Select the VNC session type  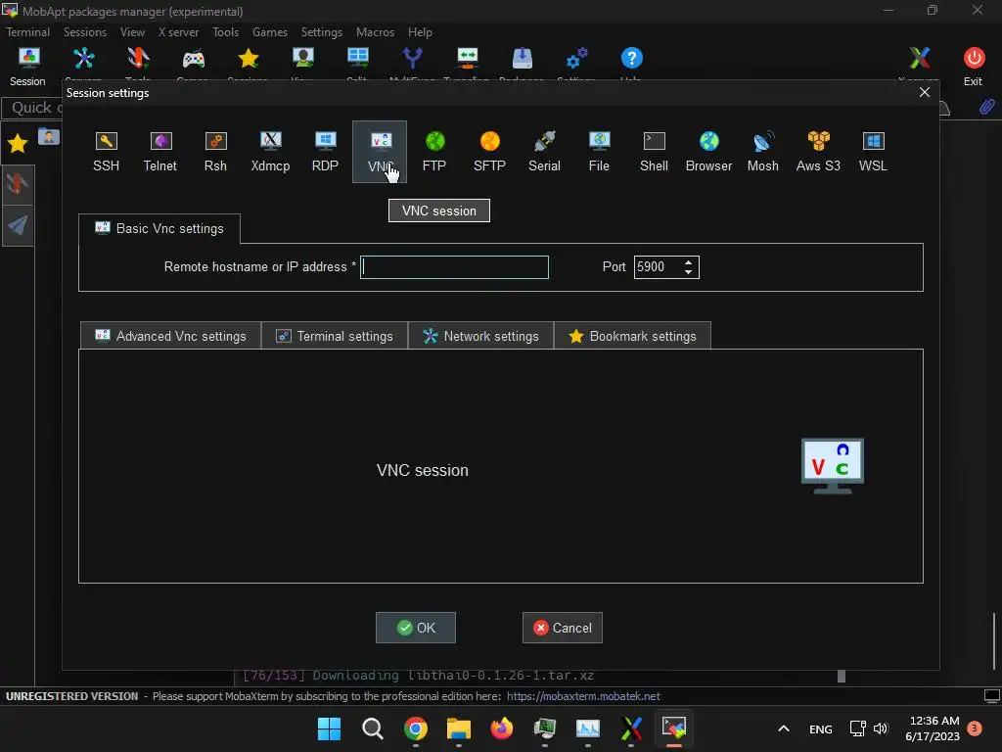(x=380, y=152)
